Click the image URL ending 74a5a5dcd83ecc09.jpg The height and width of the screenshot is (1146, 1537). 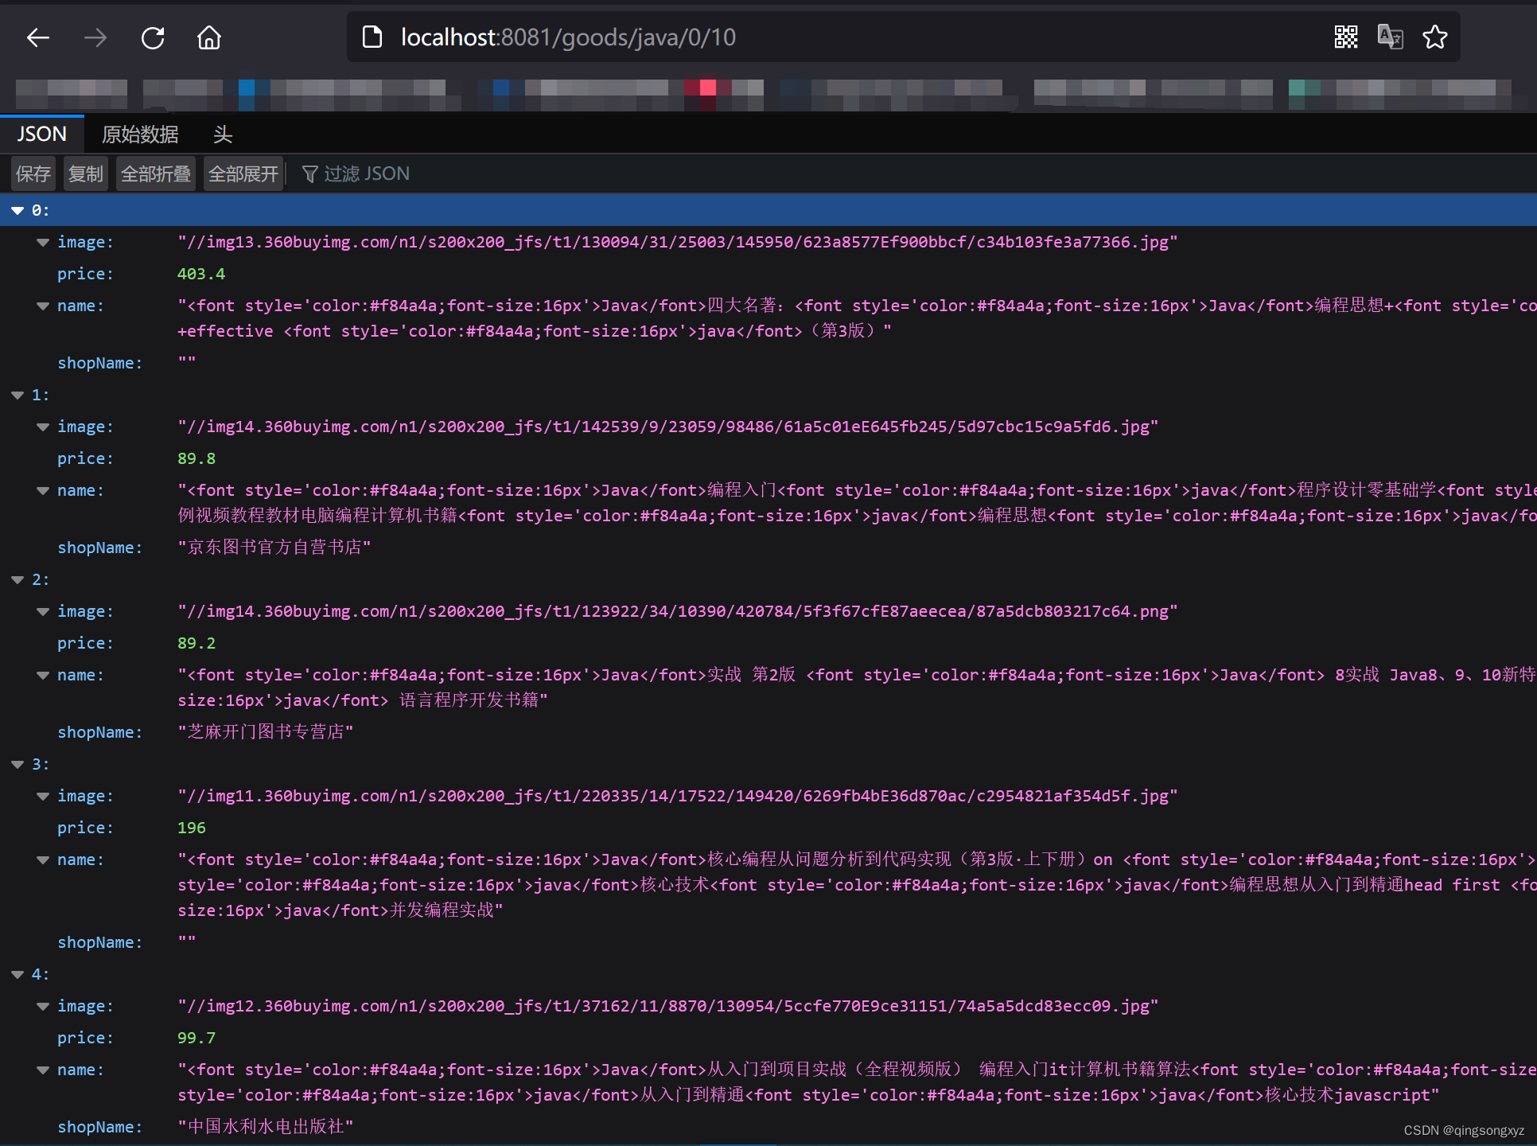pyautogui.click(x=667, y=1006)
